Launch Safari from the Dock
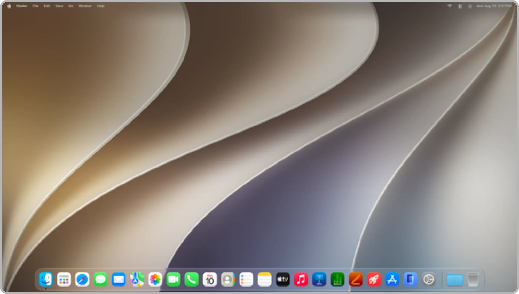This screenshot has width=519, height=294. coord(82,279)
